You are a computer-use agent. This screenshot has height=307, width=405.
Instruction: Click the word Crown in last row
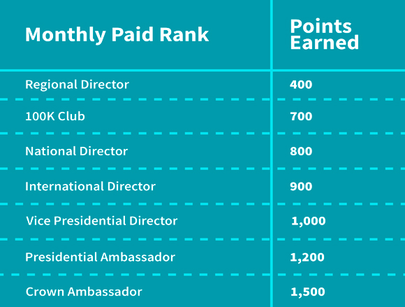[x=45, y=292]
